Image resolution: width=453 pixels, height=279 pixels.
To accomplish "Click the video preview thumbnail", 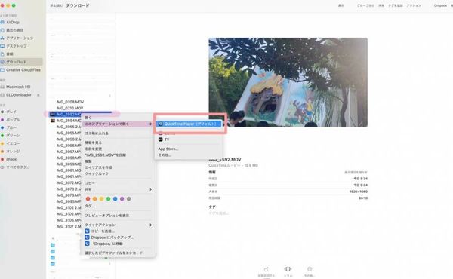I will [288, 82].
